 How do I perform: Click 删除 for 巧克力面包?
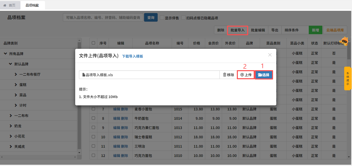pos(124,156)
